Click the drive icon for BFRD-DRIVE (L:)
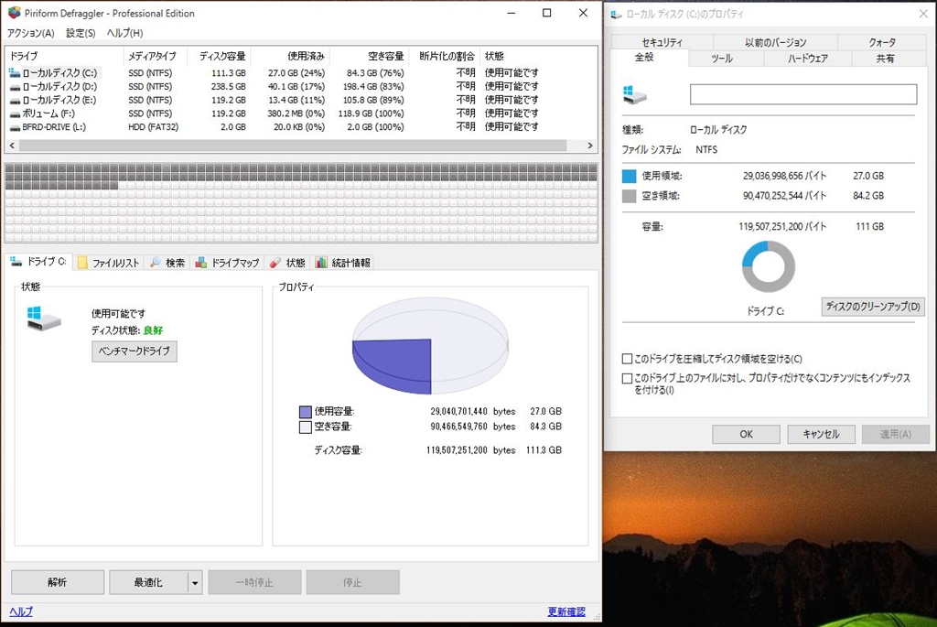The image size is (937, 627). [x=15, y=127]
